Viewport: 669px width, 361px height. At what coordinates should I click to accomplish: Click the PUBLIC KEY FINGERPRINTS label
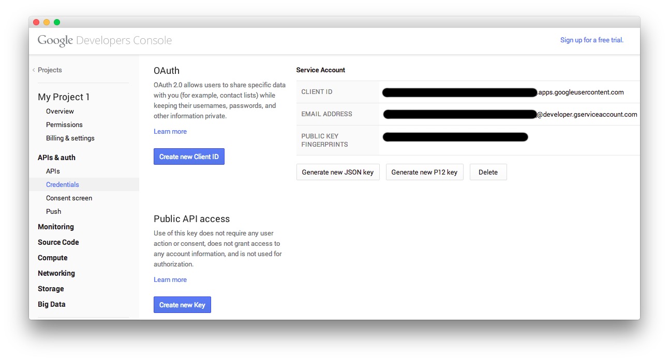(325, 140)
